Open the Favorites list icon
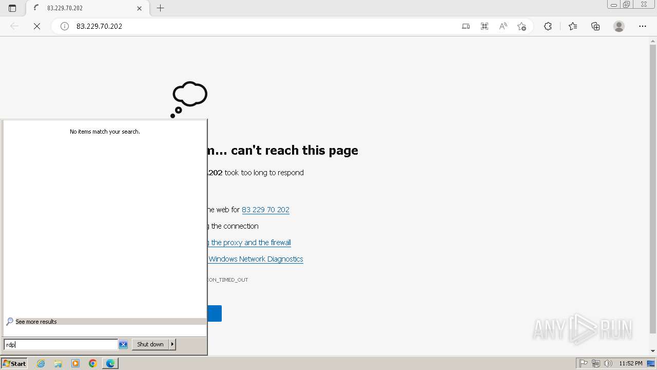 click(573, 26)
